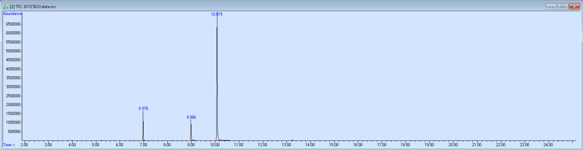Click the 24.00 time axis tick label
The width and height of the screenshot is (583, 150).
(x=548, y=145)
